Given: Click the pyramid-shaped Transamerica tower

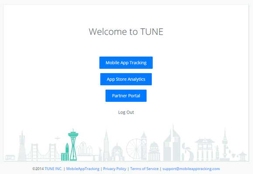Looking at the screenshot, I should click(22, 146).
